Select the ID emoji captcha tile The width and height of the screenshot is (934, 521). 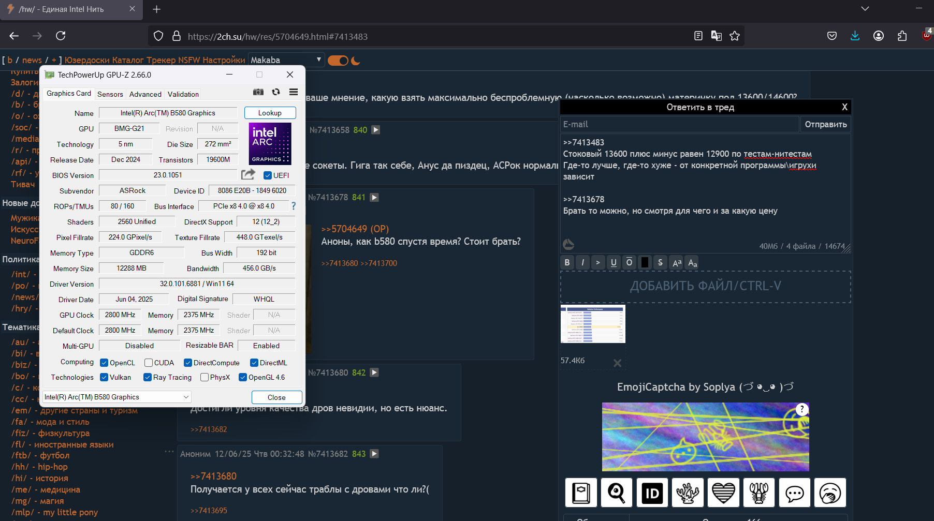click(x=652, y=493)
